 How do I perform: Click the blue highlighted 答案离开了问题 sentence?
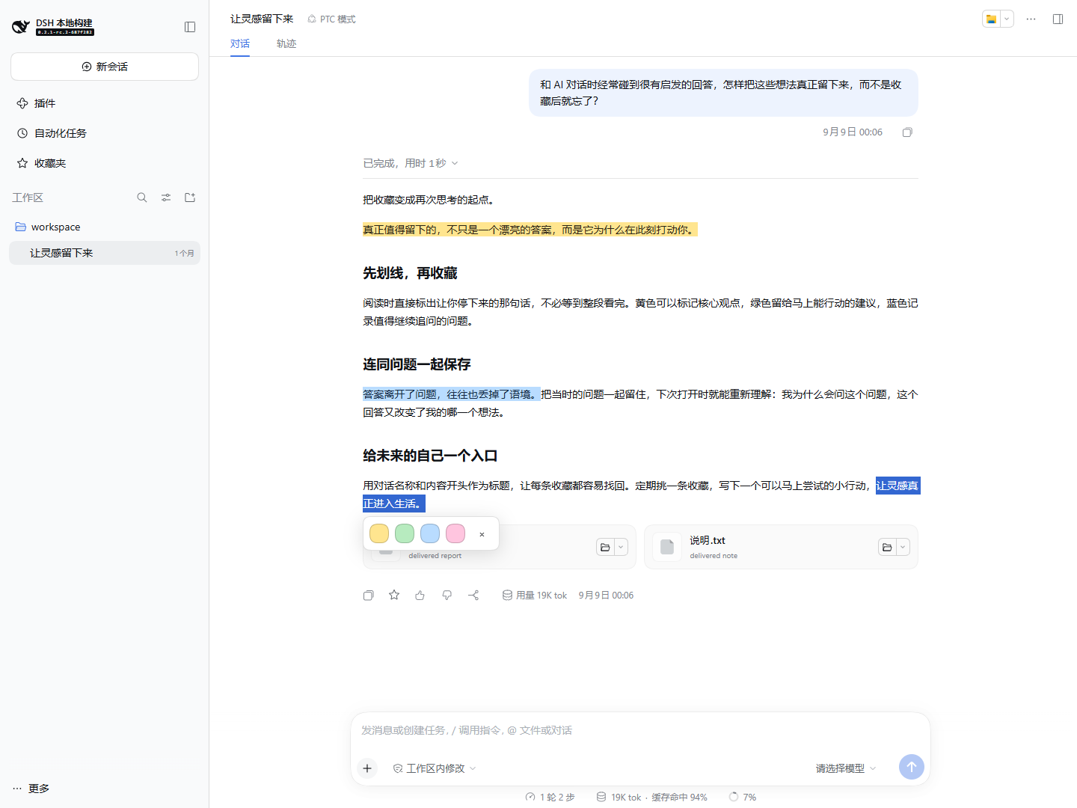tap(451, 394)
